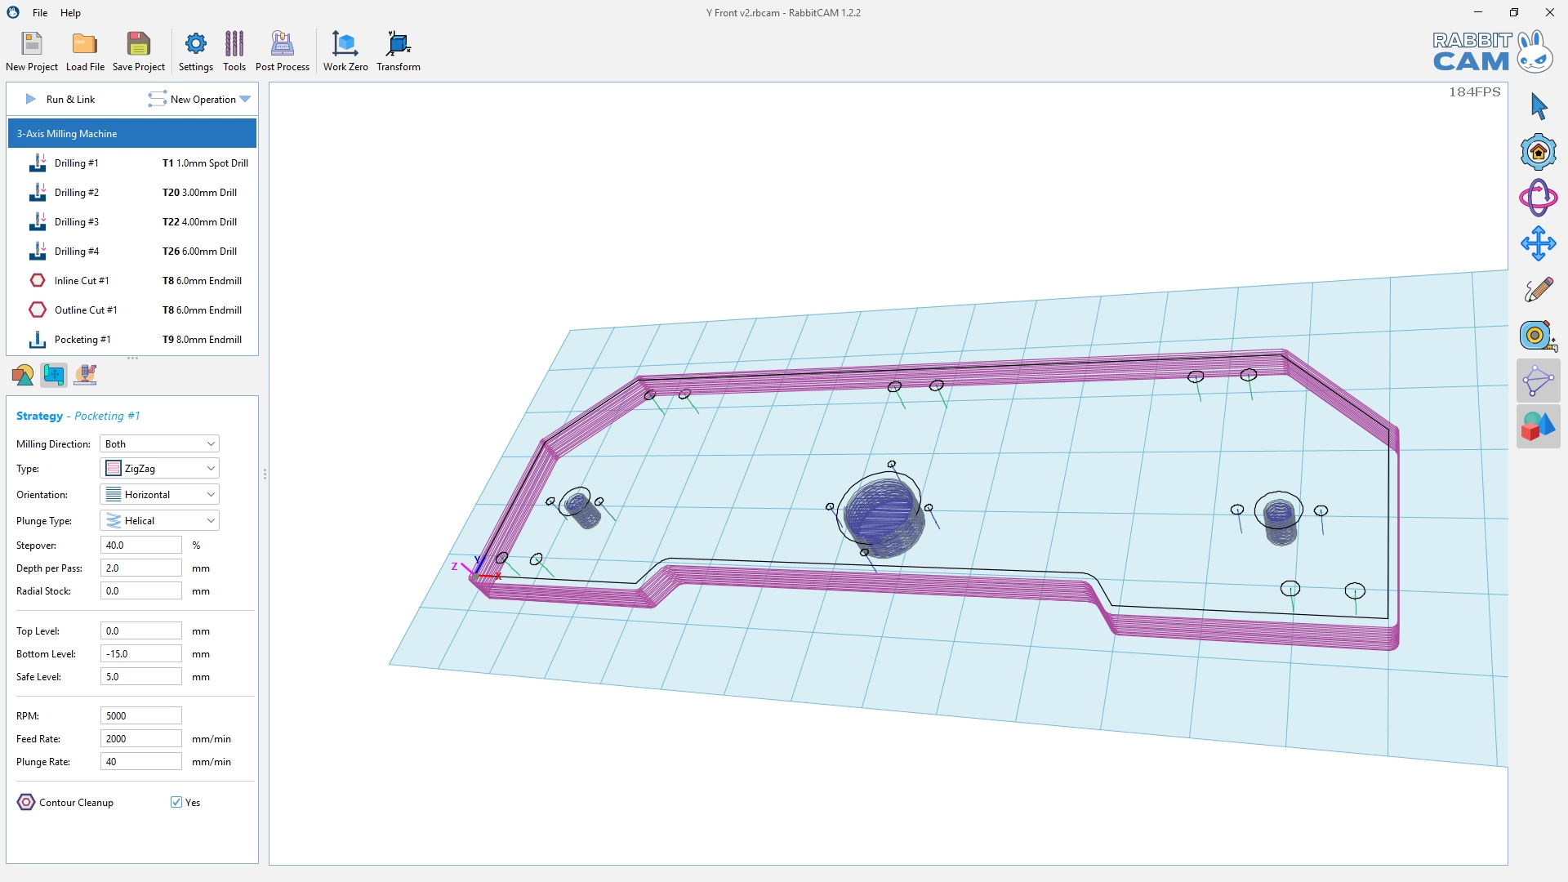Click the Transform toolbar icon
This screenshot has height=882, width=1568.
398,51
